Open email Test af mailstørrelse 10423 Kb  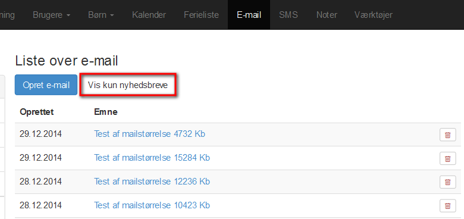pos(152,205)
